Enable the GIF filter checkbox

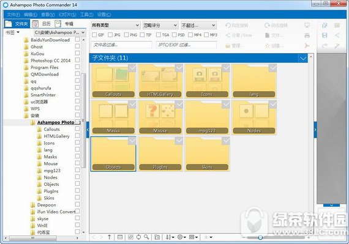coord(94,35)
